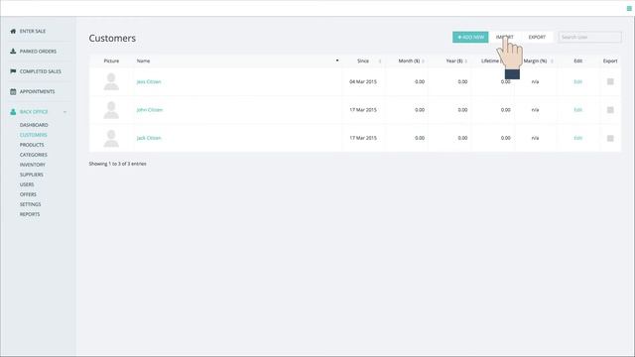This screenshot has width=635, height=357.
Task: Click Jess Citizen's avatar picture
Action: (111, 81)
